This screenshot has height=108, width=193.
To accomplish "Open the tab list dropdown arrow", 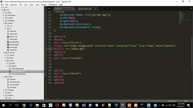I will tap(191, 9).
